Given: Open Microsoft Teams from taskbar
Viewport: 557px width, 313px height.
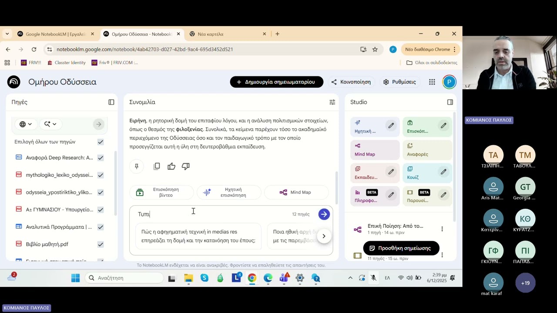Looking at the screenshot, I should point(284,278).
